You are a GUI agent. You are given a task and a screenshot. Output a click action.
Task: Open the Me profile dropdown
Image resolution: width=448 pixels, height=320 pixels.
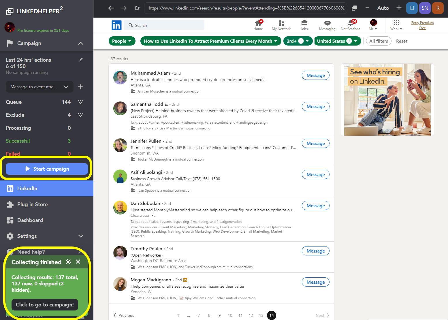[x=373, y=25]
